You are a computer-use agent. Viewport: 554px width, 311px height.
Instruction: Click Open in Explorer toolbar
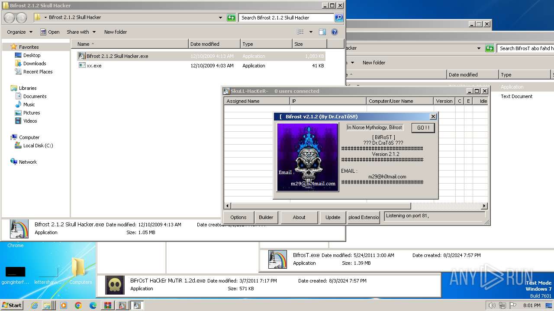(x=50, y=32)
